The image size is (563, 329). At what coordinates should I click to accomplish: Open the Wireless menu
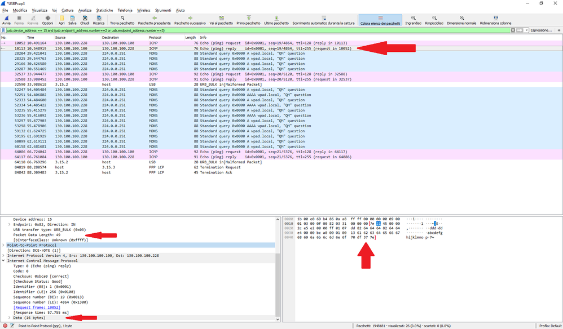(144, 10)
